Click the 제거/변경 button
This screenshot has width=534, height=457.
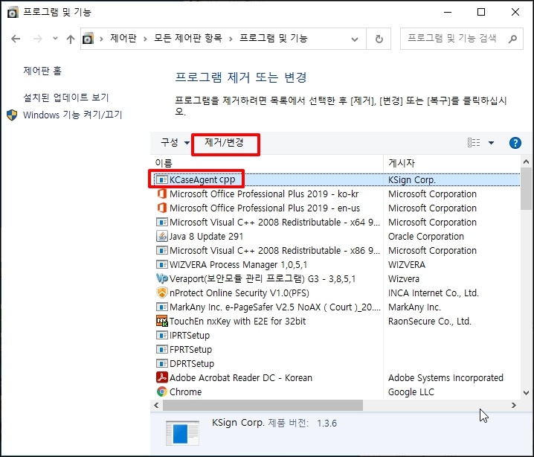(x=224, y=142)
